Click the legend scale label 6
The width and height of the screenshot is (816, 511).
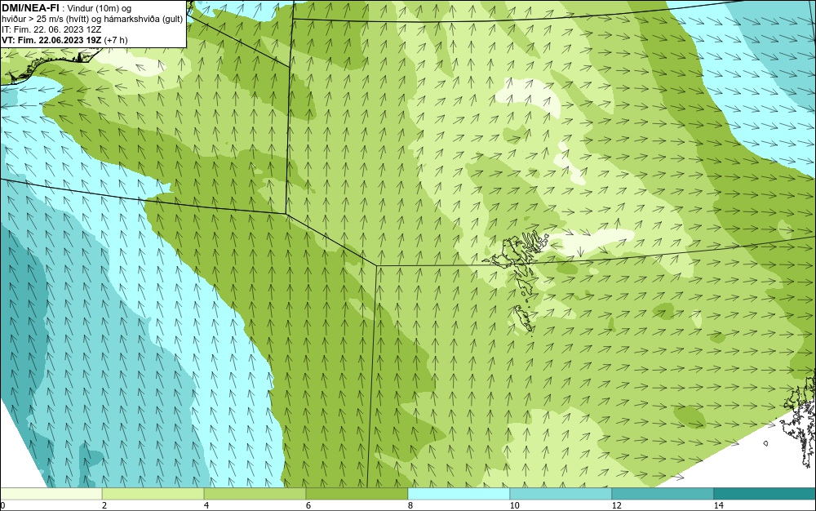click(308, 505)
